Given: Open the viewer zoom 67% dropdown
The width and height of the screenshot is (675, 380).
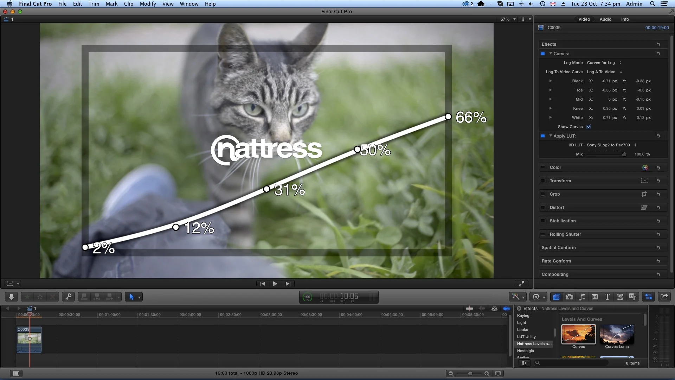Looking at the screenshot, I should [x=508, y=19].
